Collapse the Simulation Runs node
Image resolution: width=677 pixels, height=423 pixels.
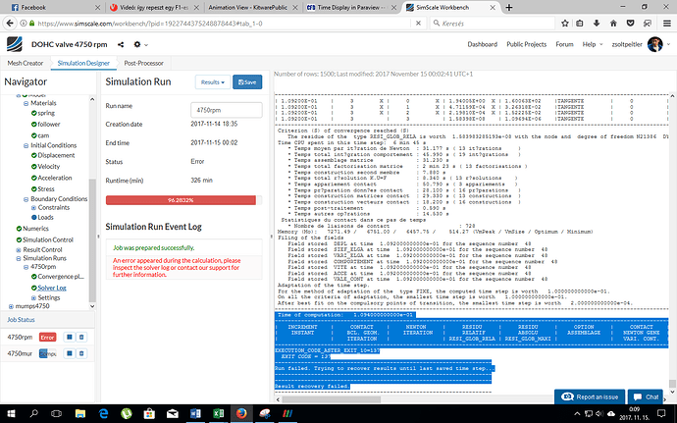click(18, 258)
